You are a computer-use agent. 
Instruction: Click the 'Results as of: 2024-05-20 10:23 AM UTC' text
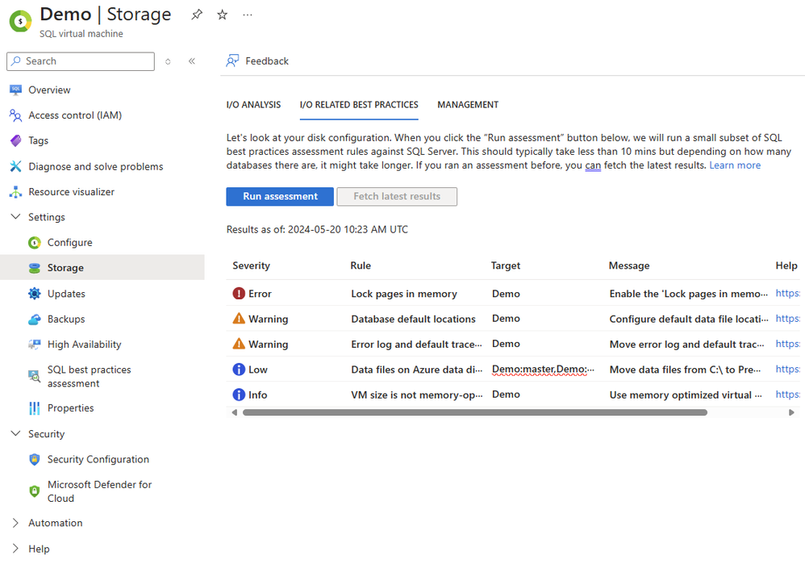[x=317, y=230]
